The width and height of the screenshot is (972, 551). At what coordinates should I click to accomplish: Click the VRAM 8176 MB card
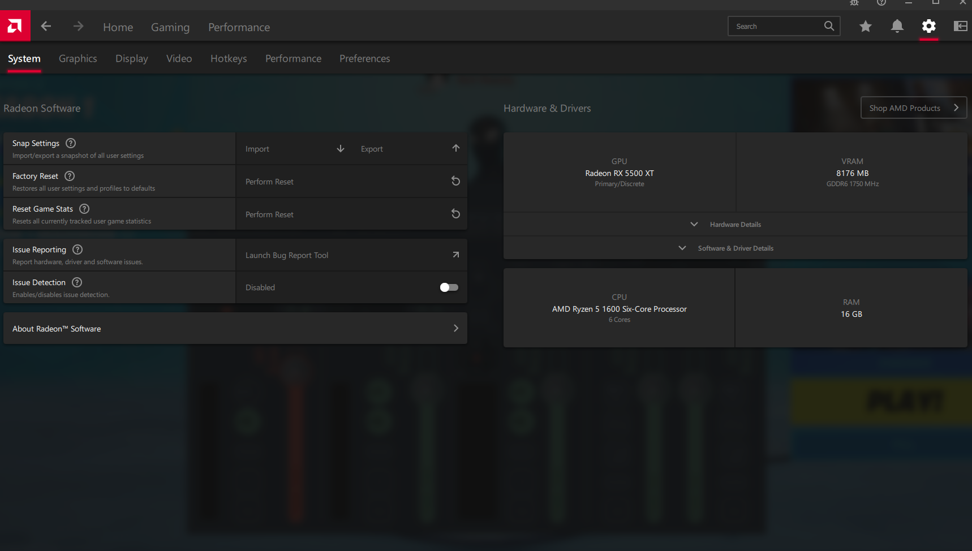point(852,173)
